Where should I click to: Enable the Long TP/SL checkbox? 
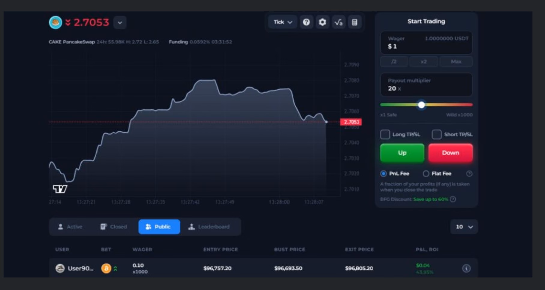[x=385, y=135]
